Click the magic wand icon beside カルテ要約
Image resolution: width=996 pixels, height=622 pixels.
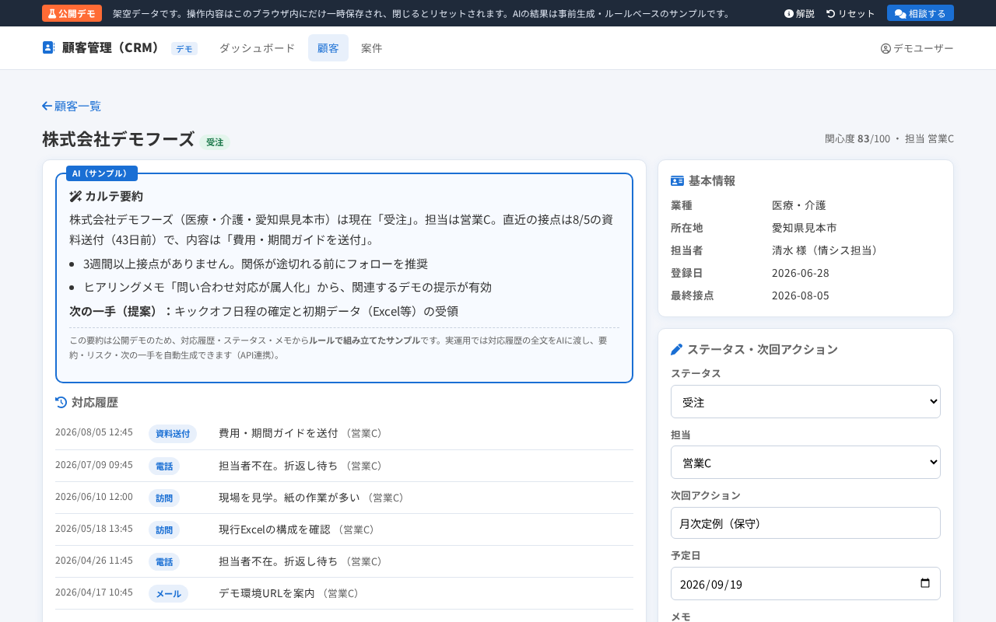[75, 196]
